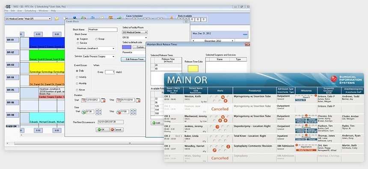This screenshot has height=169, width=368.
Task: Click the yellow Release Time Color swatch
Action: tap(193, 69)
